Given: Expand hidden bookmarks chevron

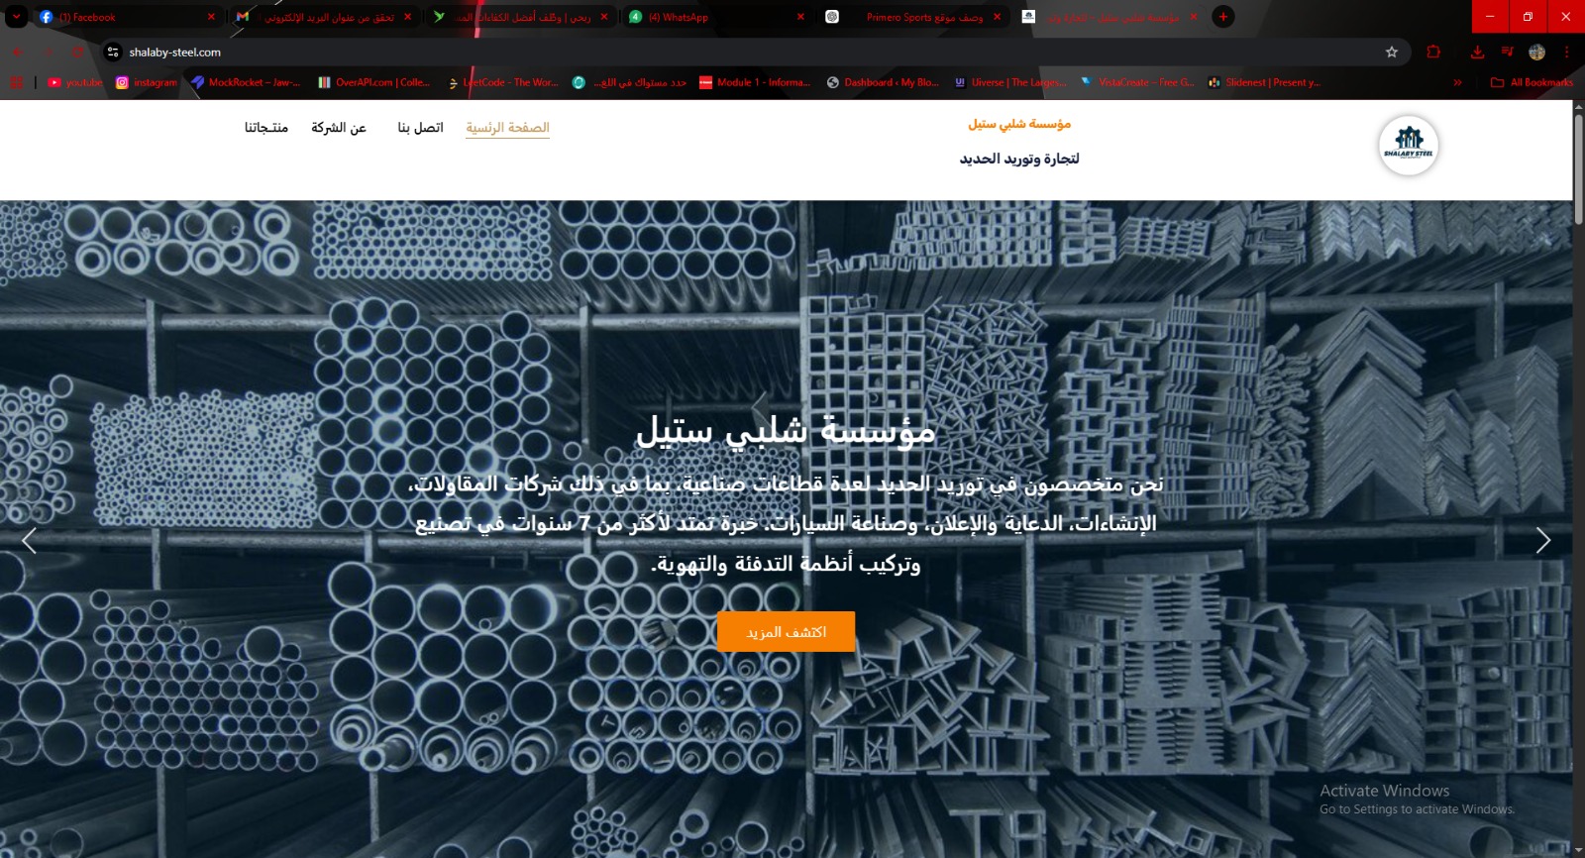Looking at the screenshot, I should pyautogui.click(x=1457, y=82).
